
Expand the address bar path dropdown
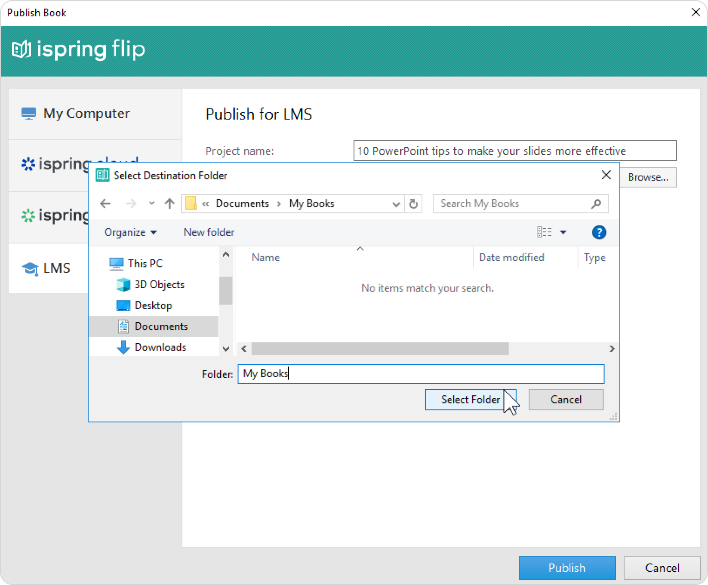[396, 204]
